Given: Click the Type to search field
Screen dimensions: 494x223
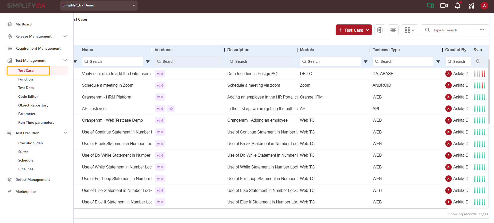Looking at the screenshot, I should coord(453,30).
